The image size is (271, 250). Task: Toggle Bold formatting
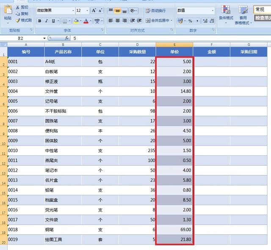point(39,21)
